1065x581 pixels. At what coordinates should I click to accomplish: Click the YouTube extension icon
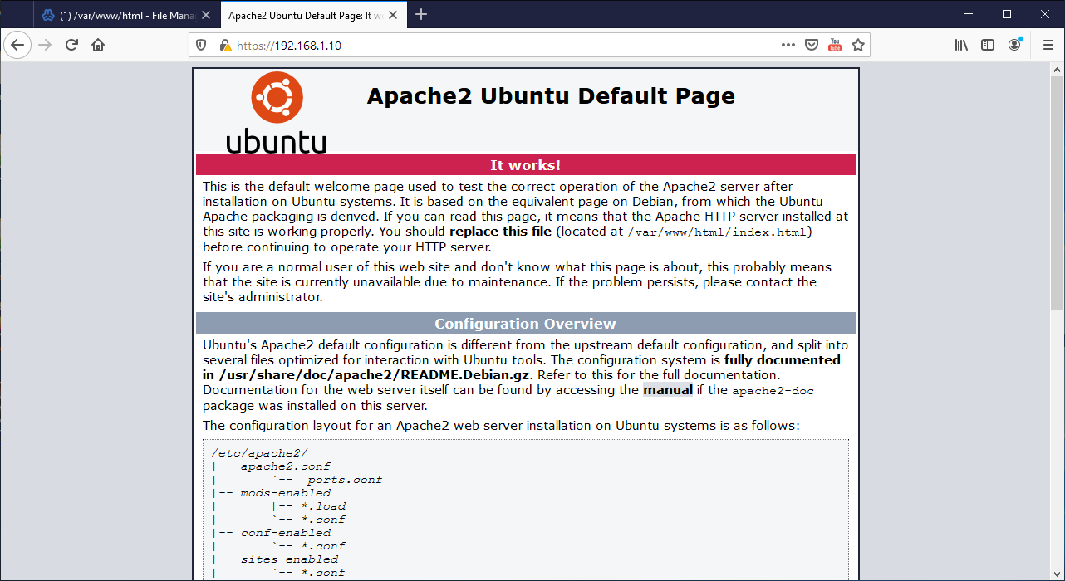click(x=835, y=45)
